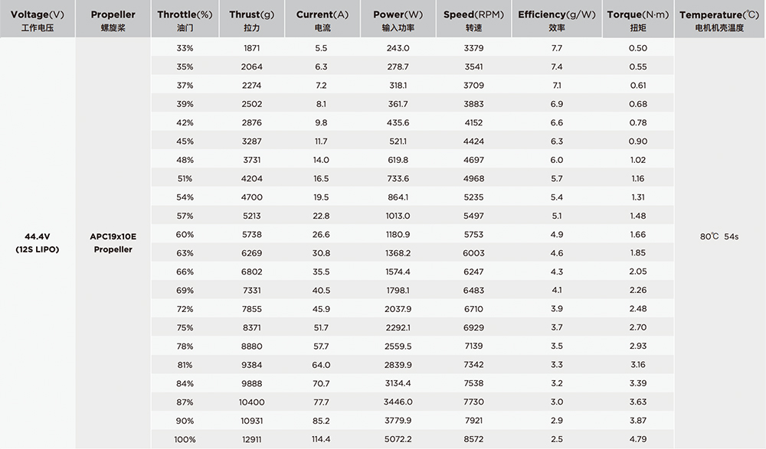Click the 12911 thrust value
The width and height of the screenshot is (766, 449).
point(251,439)
